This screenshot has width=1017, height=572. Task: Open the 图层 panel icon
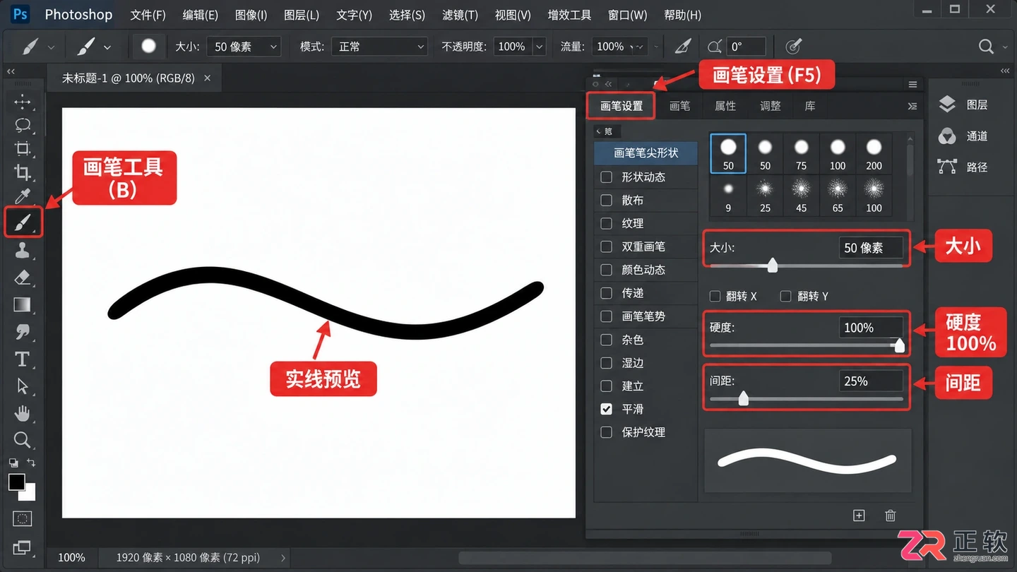[947, 105]
